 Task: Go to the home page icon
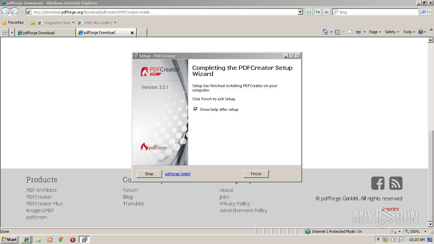click(325, 32)
